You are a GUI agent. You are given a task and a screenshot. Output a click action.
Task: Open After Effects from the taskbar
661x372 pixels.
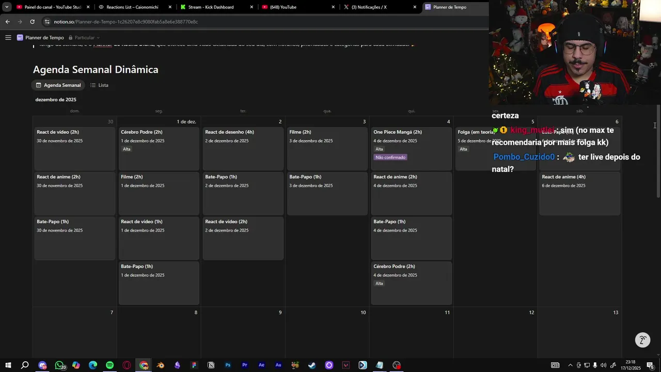(x=261, y=365)
